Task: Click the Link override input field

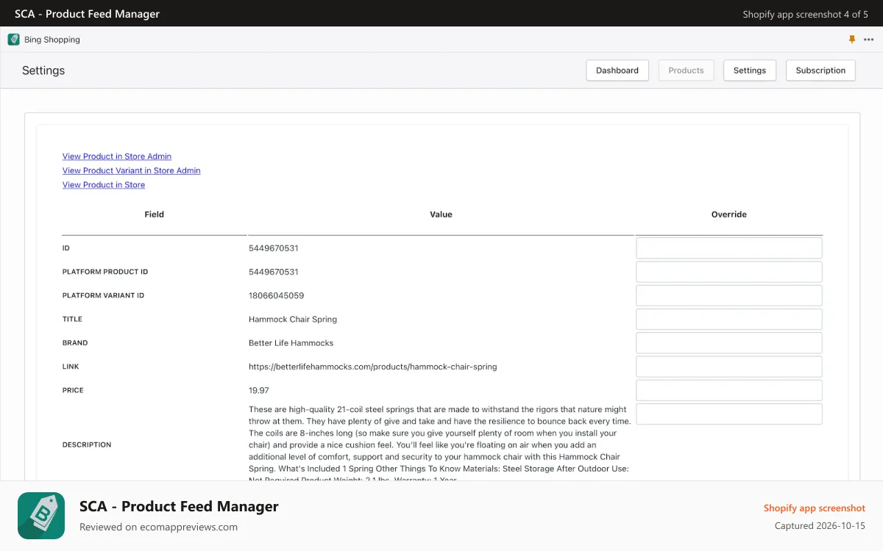Action: tap(729, 367)
